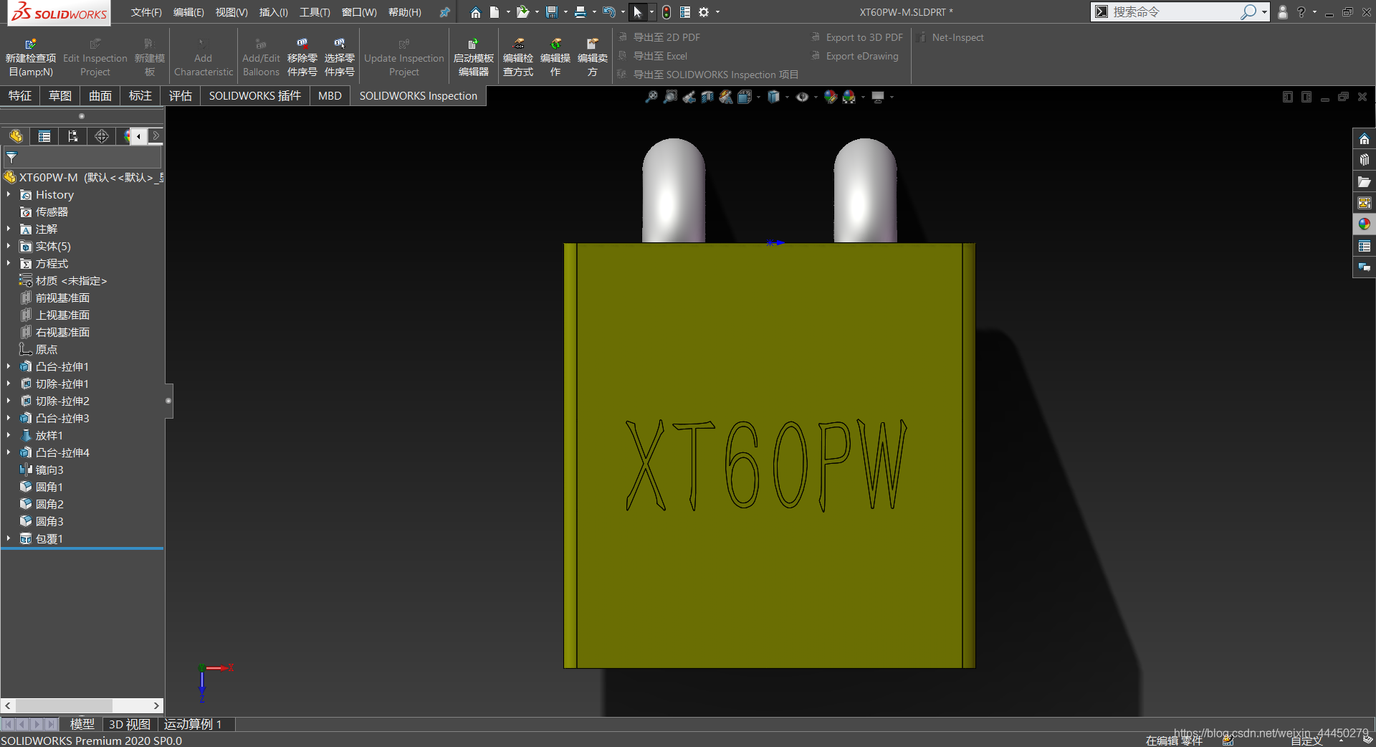Image resolution: width=1376 pixels, height=747 pixels.
Task: Create a new document with the New icon
Action: [x=494, y=12]
